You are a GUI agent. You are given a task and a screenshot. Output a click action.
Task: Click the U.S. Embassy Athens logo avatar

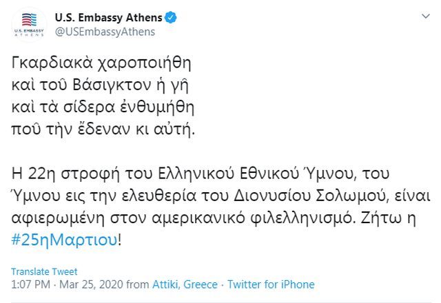coord(29,24)
